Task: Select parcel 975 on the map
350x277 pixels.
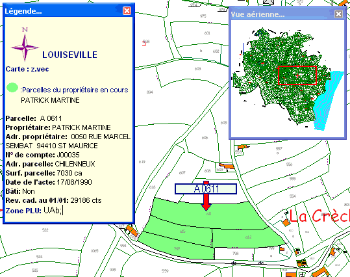Action: 203,16
